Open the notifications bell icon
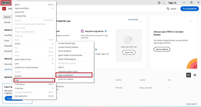The image size is (201, 107). click(x=164, y=3)
